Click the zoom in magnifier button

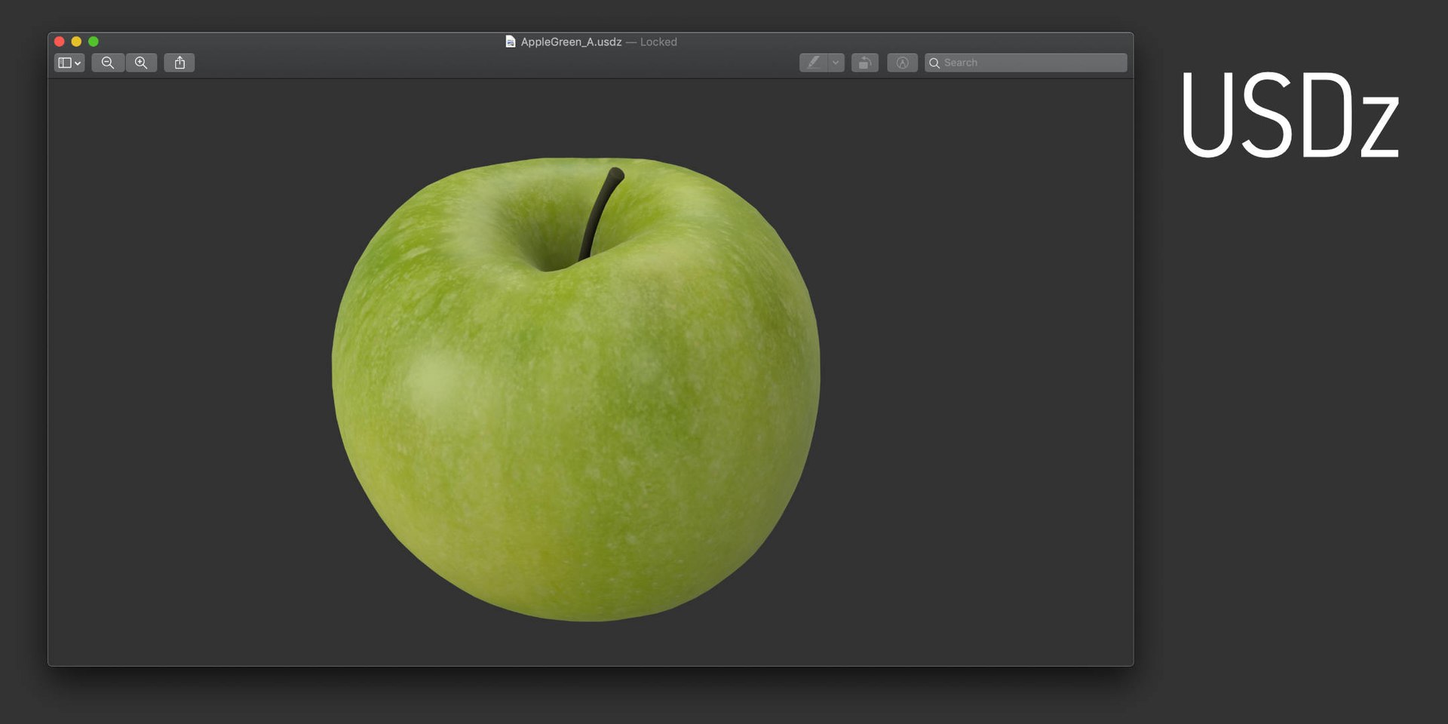141,63
